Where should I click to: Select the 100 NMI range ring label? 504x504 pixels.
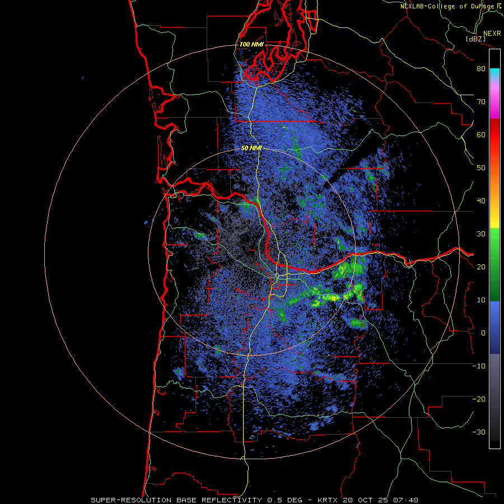(x=251, y=44)
